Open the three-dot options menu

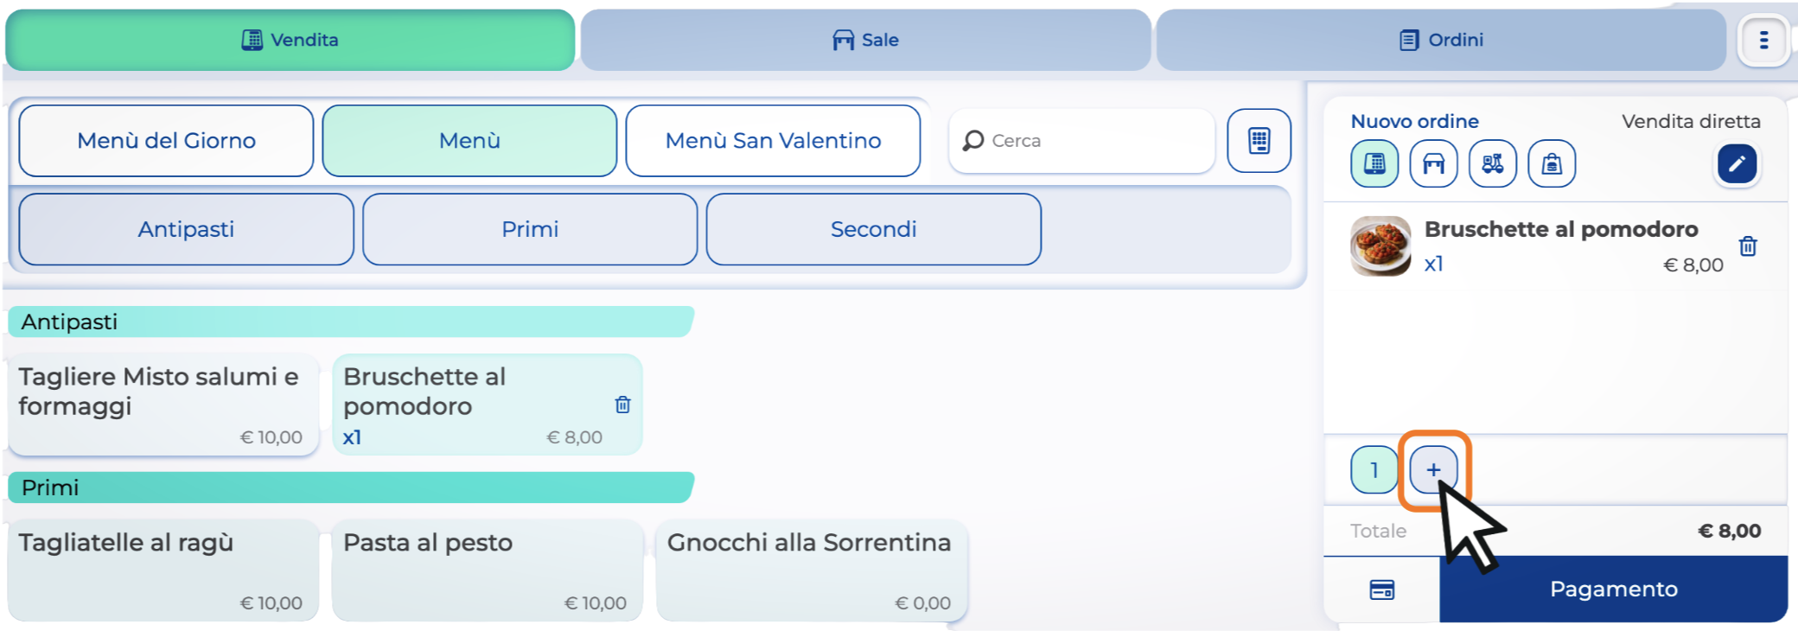pyautogui.click(x=1763, y=41)
